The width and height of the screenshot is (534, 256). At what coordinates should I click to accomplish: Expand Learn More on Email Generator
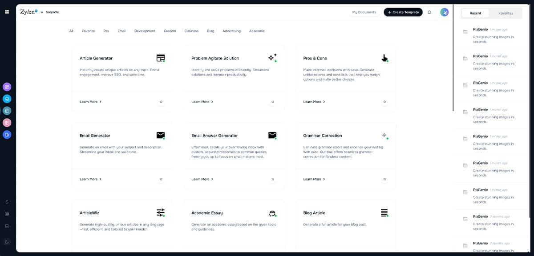click(x=91, y=179)
